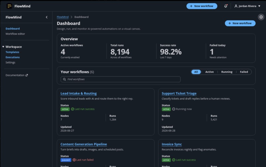Go to Dashboard in the sidebar

13,29
